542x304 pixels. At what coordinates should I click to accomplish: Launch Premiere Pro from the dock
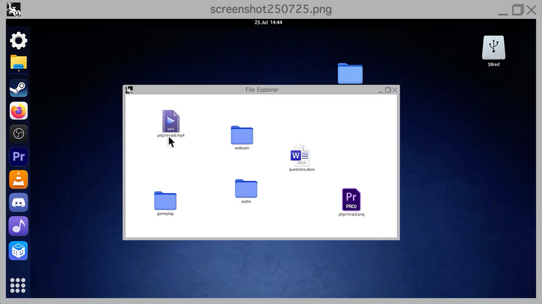[x=18, y=157]
